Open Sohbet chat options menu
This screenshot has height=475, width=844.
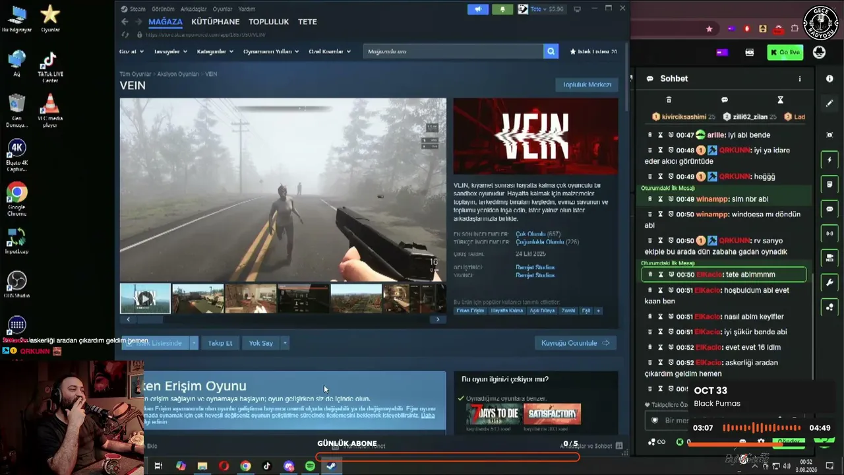point(800,79)
